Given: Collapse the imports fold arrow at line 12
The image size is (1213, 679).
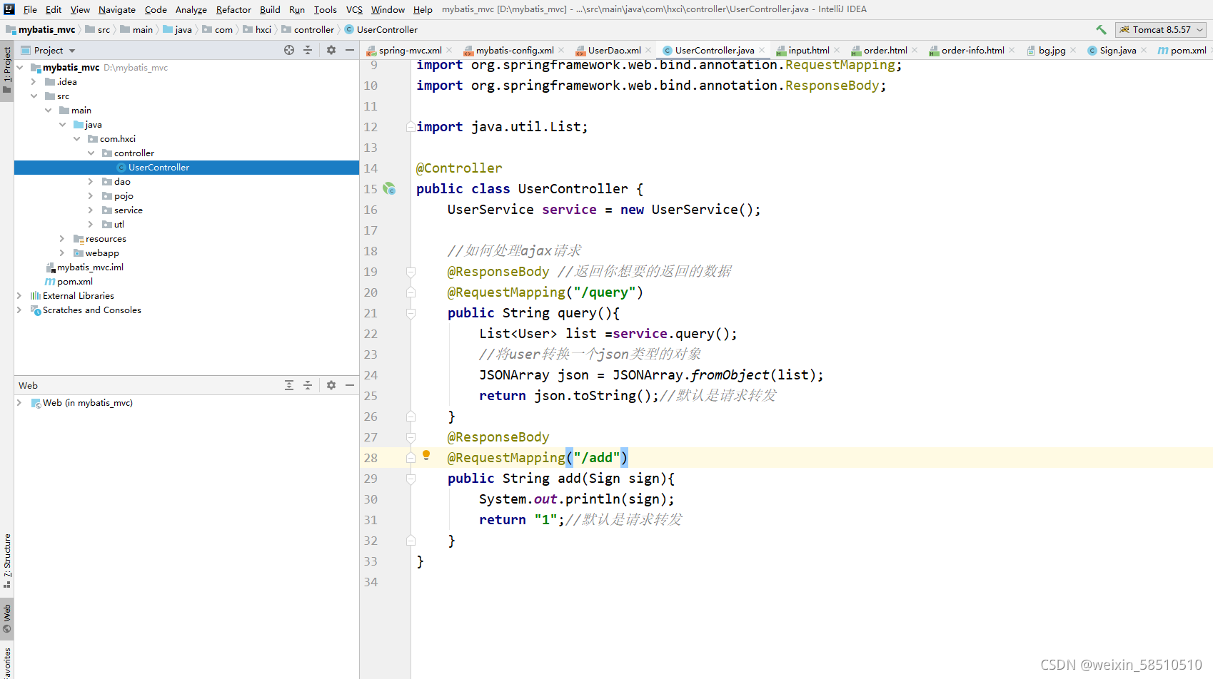Looking at the screenshot, I should tap(411, 126).
